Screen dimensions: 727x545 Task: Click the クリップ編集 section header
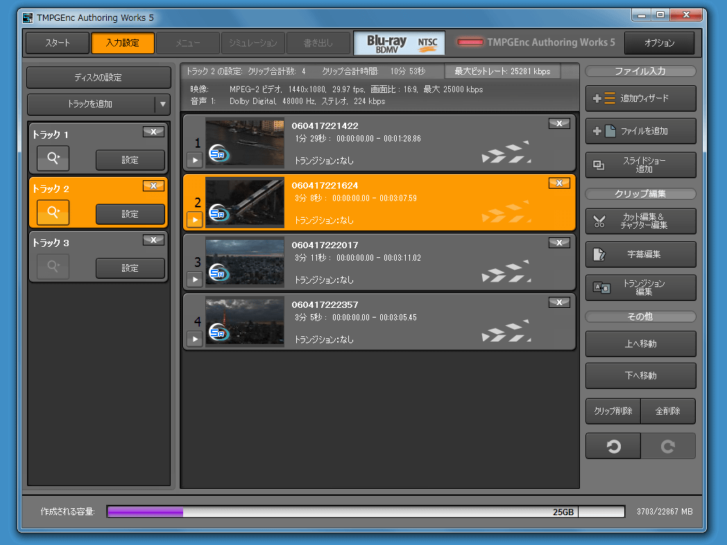(x=640, y=193)
